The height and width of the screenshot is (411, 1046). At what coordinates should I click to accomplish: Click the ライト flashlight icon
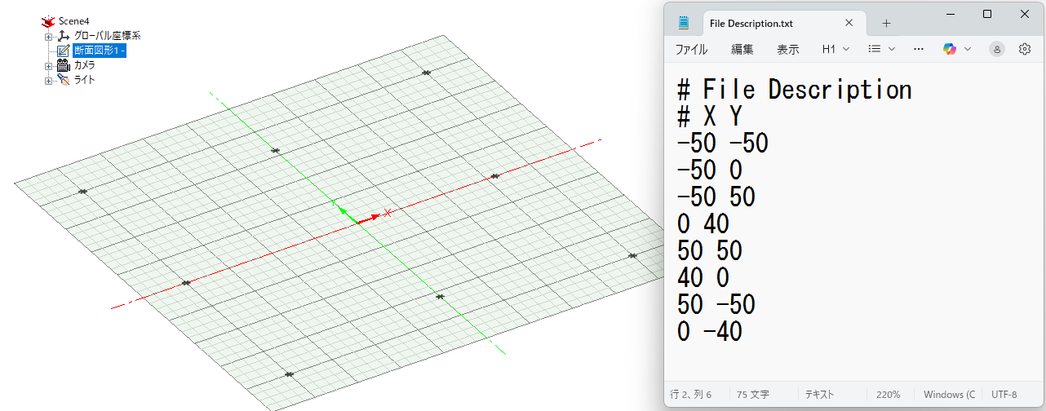tap(64, 80)
